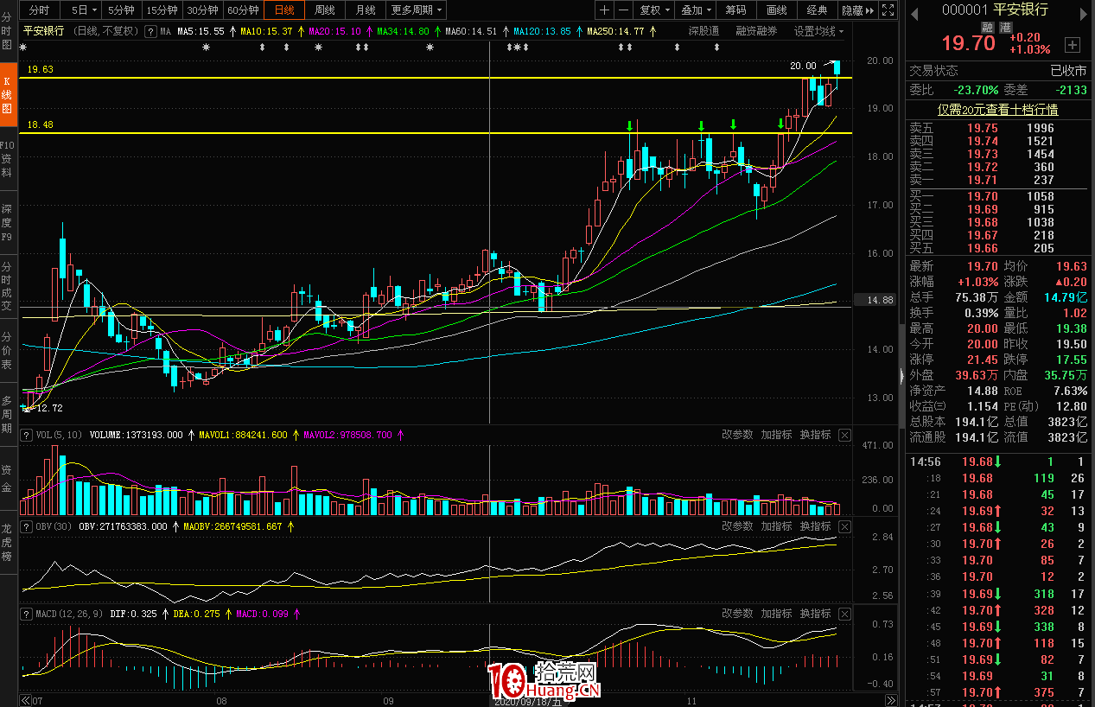Screen dimensions: 1095x707
Task: Open help for MA indicator
Action: (x=151, y=31)
